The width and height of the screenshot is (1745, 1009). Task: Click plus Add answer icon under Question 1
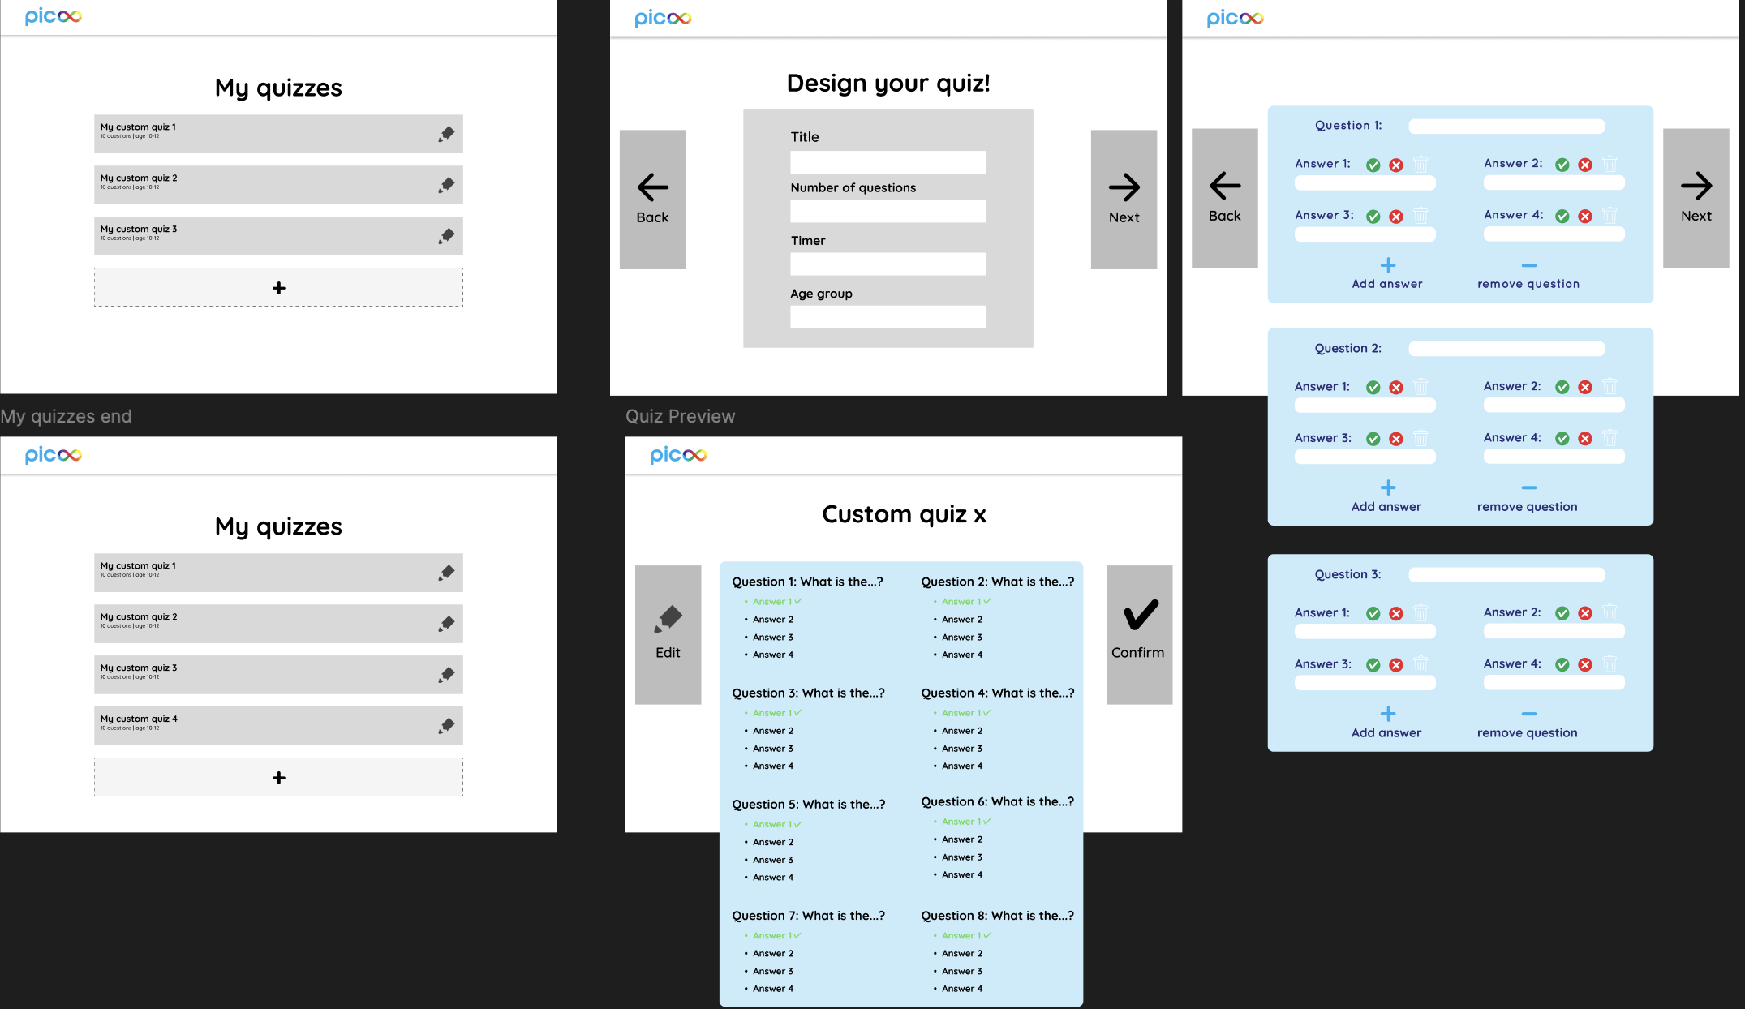pos(1388,265)
